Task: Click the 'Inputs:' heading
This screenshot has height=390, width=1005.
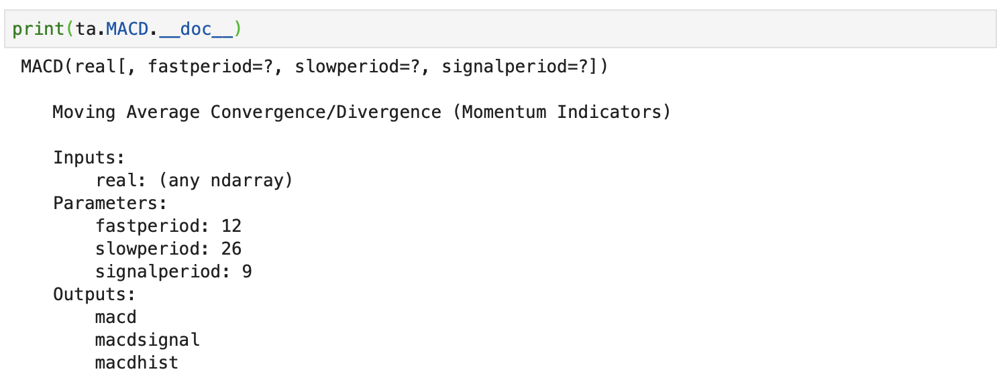Action: 89,157
